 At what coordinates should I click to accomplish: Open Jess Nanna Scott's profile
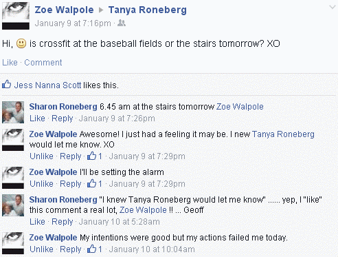47,85
